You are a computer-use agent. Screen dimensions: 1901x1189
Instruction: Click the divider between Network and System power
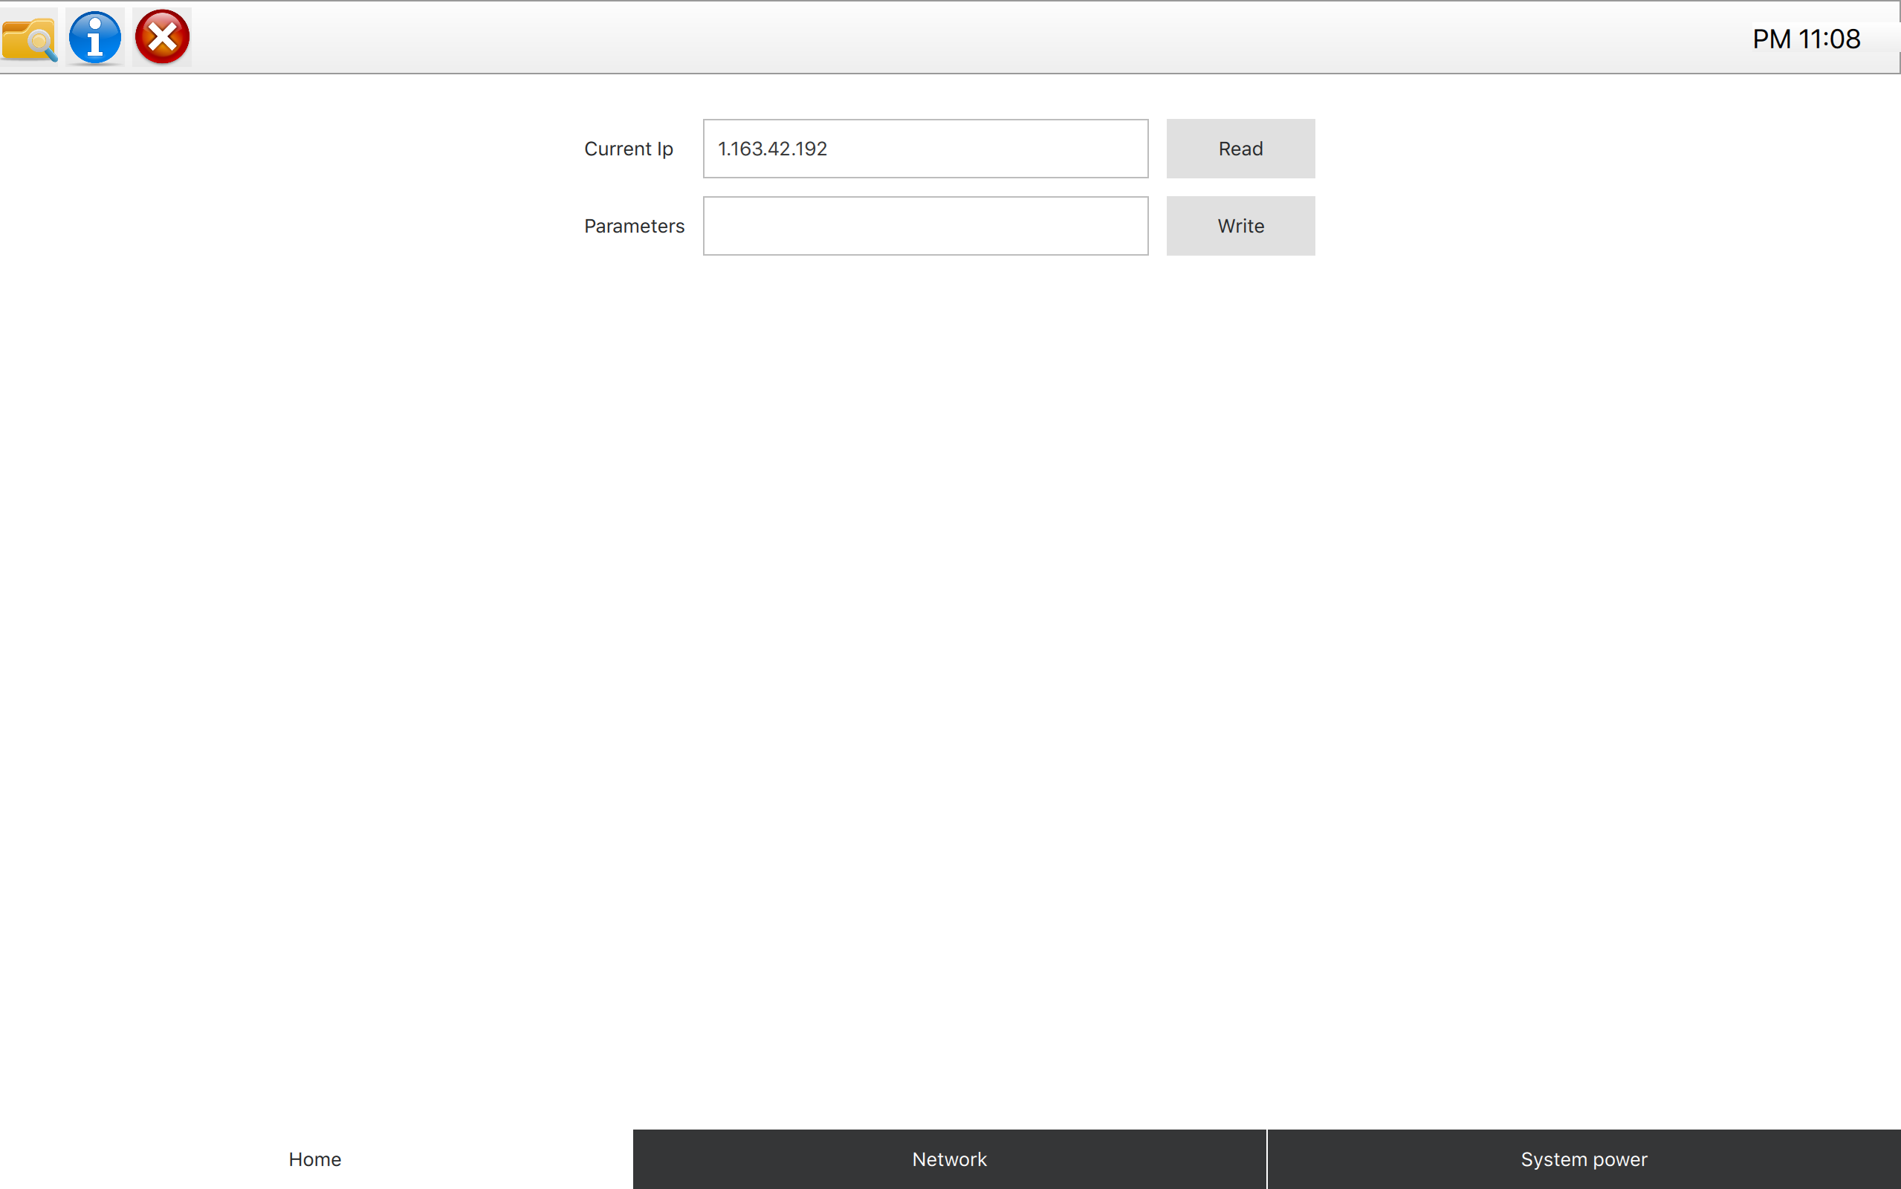(x=1266, y=1159)
